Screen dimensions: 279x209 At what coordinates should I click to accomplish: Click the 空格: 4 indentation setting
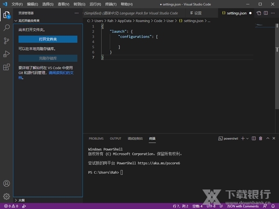tap(197, 206)
